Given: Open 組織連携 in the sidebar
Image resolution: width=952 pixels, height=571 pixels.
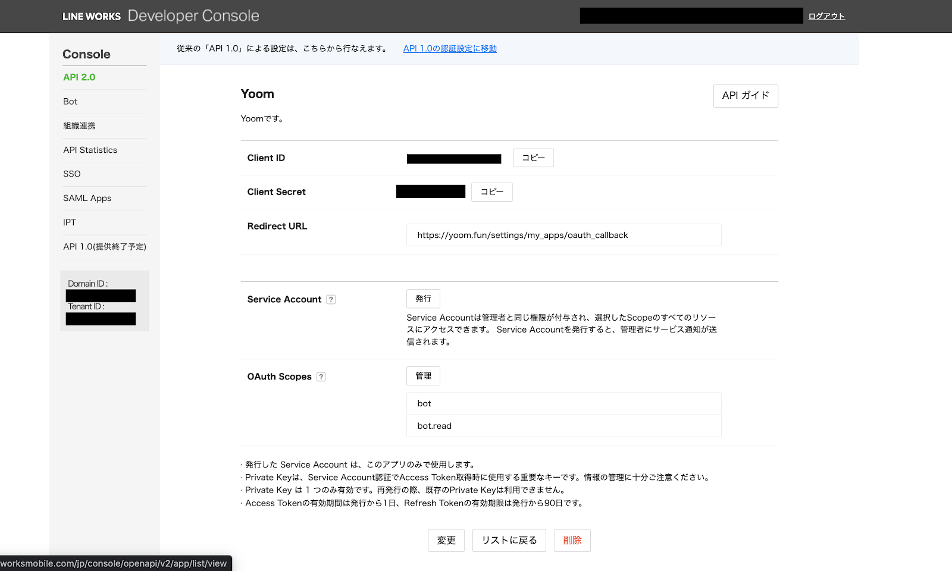Looking at the screenshot, I should [x=79, y=126].
